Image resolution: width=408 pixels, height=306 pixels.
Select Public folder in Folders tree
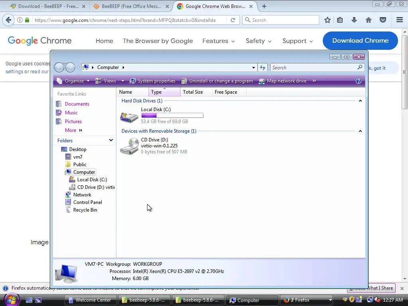[x=76, y=165]
